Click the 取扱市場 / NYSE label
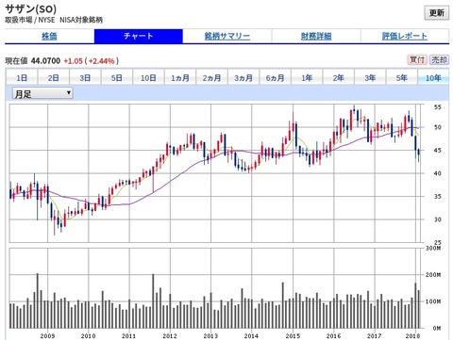 30,20
